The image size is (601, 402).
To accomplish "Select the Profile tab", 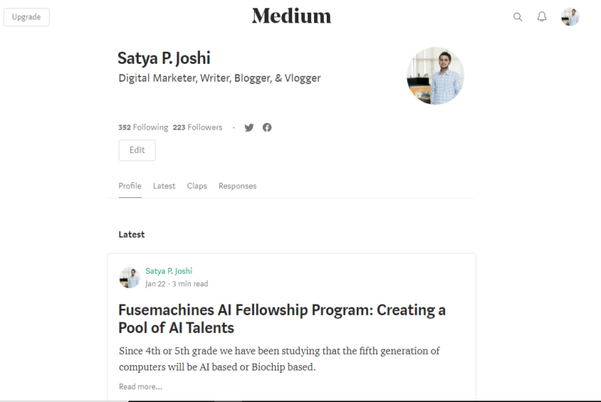I will coord(130,186).
